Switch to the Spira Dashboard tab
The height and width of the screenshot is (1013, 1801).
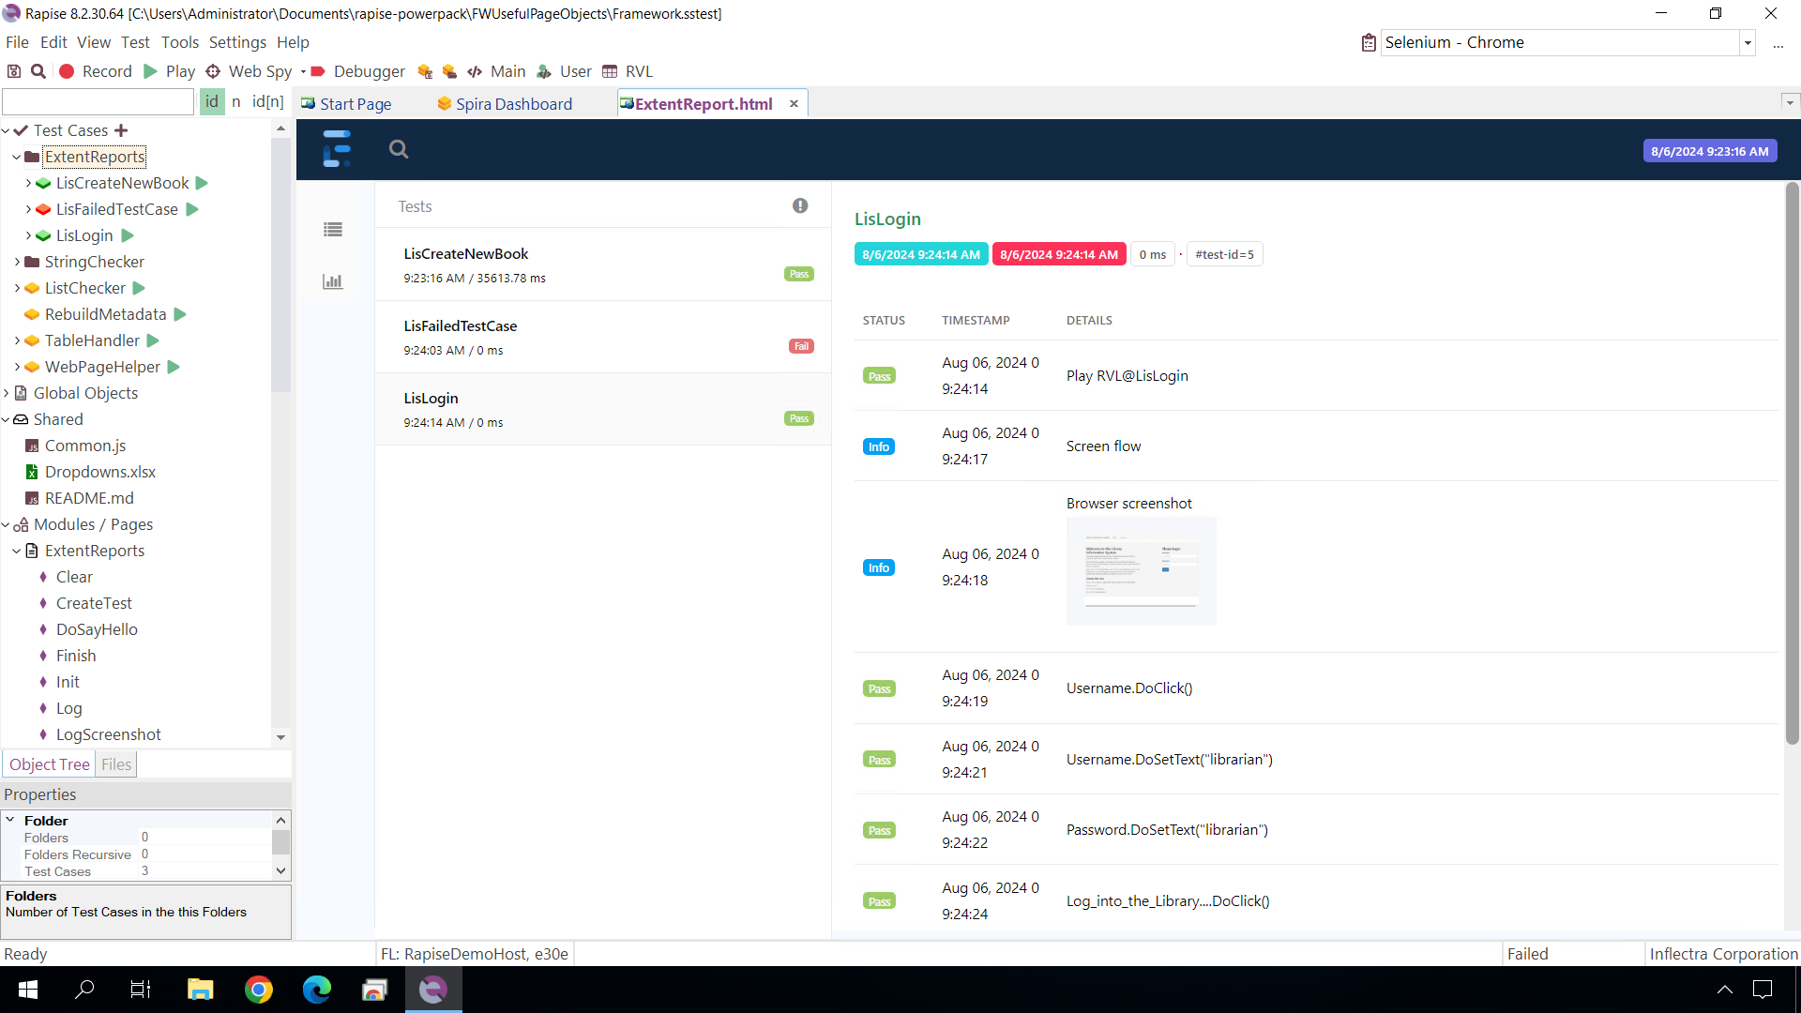pos(514,104)
